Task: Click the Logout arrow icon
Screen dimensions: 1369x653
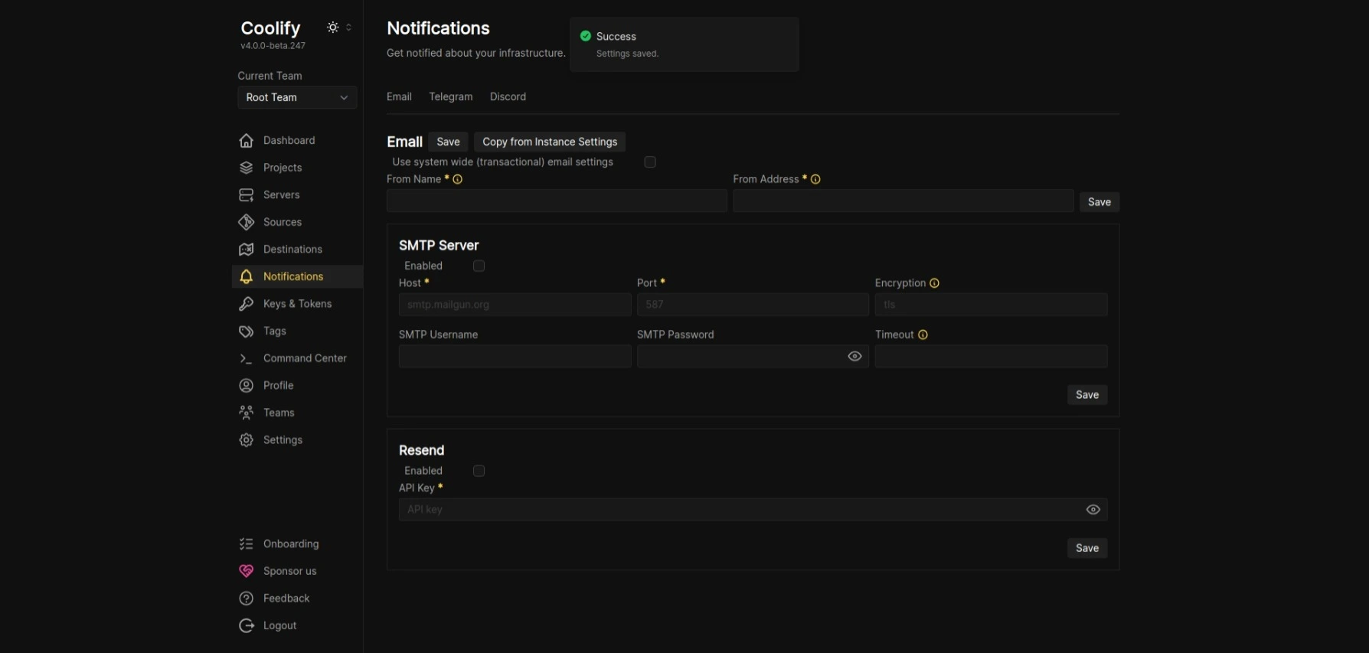Action: [246, 625]
